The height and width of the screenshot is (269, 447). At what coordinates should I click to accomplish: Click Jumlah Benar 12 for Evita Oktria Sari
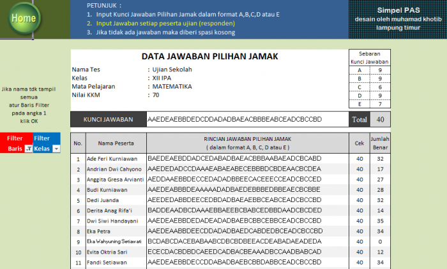coord(381,252)
